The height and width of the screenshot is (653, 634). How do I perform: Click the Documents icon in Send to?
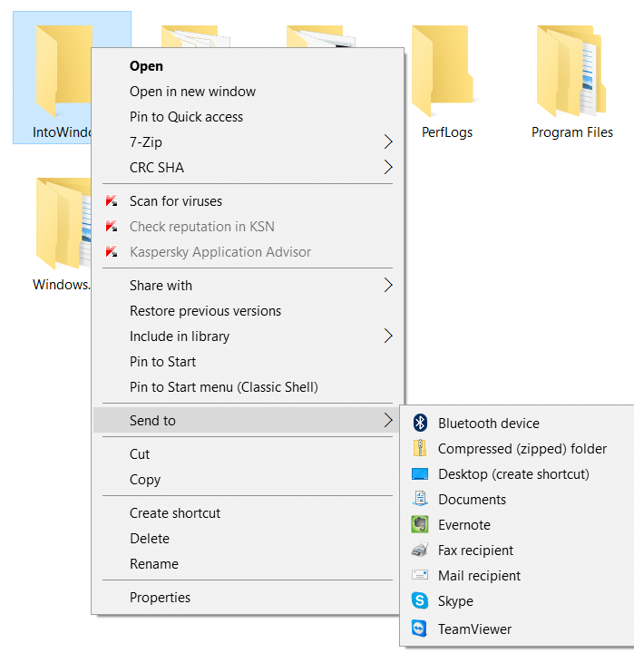click(420, 499)
